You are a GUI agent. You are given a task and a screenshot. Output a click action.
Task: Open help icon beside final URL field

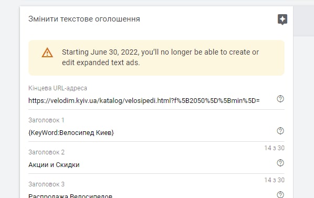point(280,99)
